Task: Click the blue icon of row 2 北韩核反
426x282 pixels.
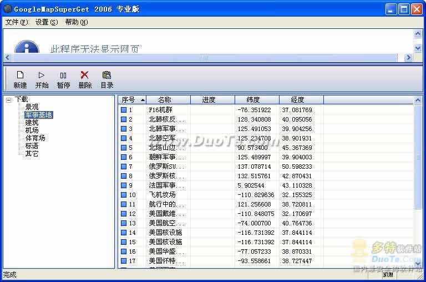Action: 124,119
